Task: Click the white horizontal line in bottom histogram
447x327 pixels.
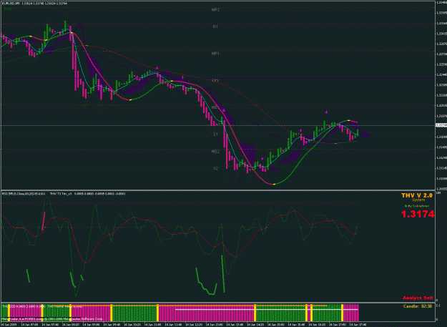Action: [267, 309]
